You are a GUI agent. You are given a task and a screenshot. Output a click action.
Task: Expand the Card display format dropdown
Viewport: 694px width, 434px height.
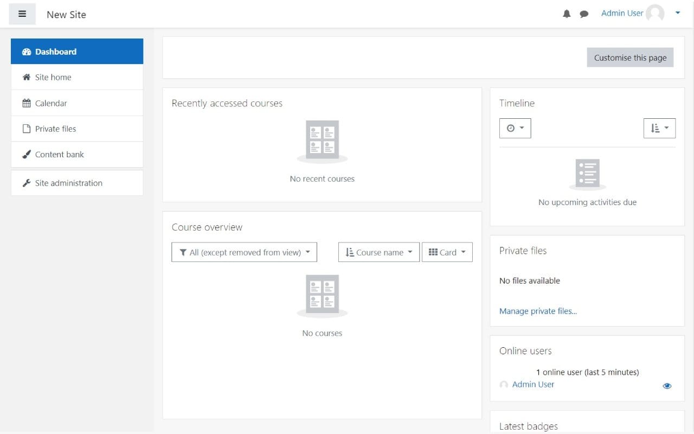click(447, 252)
